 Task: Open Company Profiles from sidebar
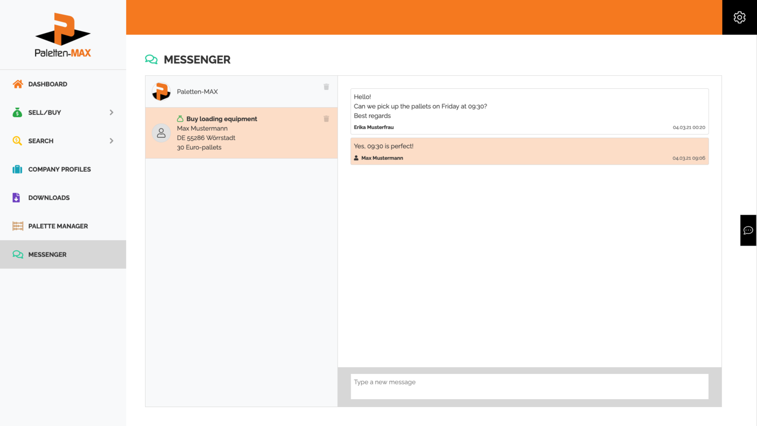coord(59,169)
